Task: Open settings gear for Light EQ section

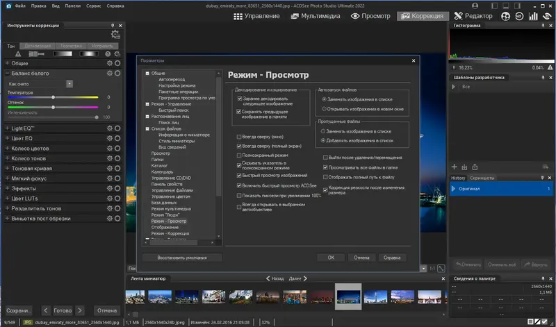Action: coord(109,128)
